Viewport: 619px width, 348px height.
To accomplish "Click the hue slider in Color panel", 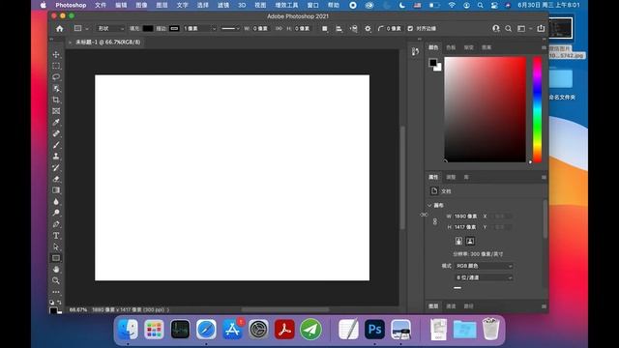I will (x=537, y=109).
